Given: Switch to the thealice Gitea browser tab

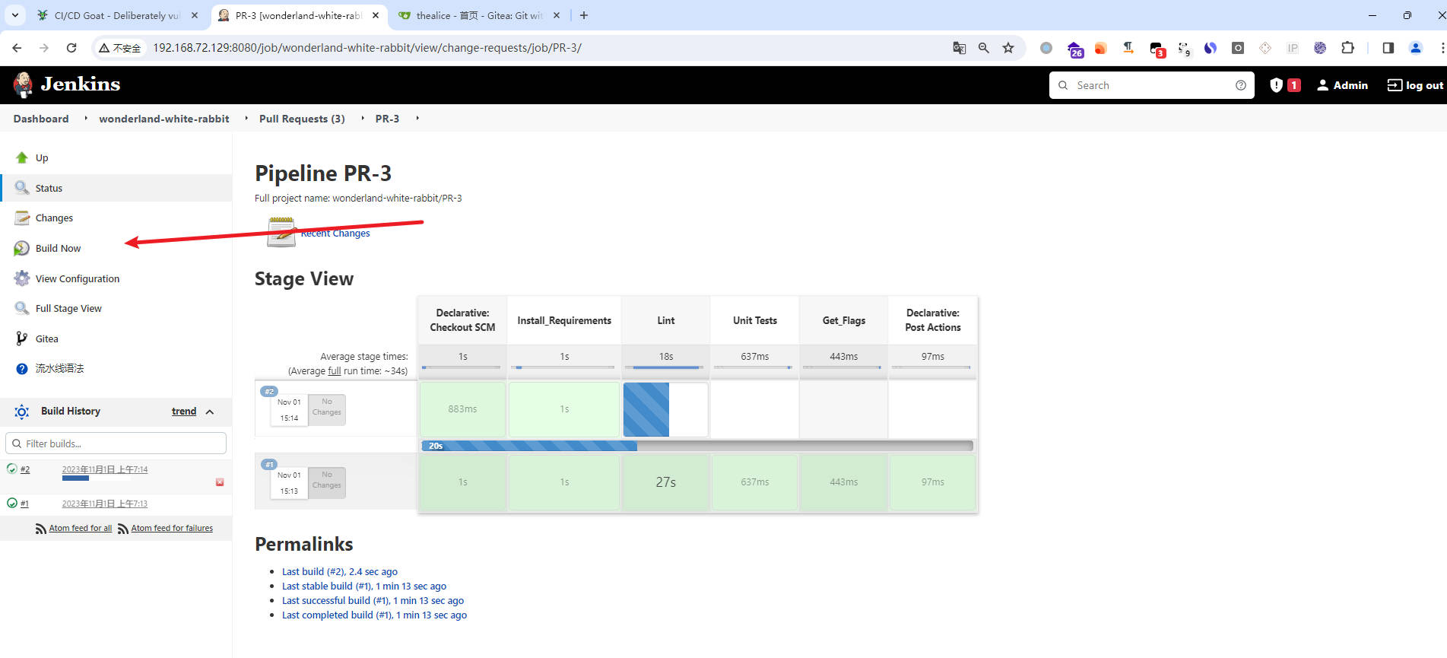Looking at the screenshot, I should (479, 15).
